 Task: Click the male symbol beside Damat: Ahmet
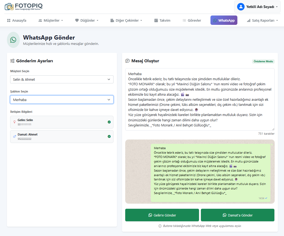click(14, 137)
